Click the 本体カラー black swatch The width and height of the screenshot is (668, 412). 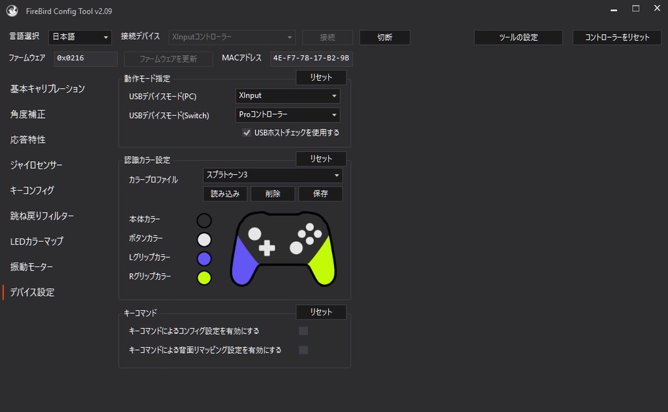(x=205, y=220)
